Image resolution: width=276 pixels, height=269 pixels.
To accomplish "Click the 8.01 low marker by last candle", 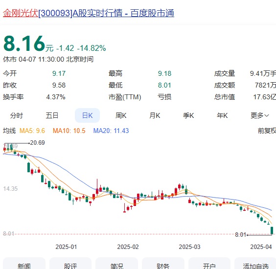I will pos(240,234).
